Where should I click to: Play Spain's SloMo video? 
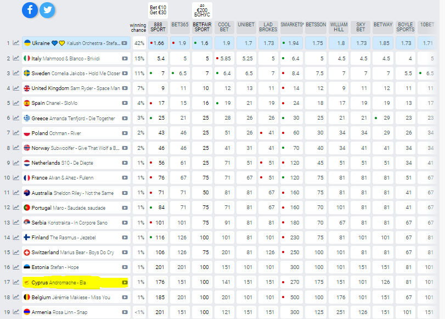pos(125,103)
